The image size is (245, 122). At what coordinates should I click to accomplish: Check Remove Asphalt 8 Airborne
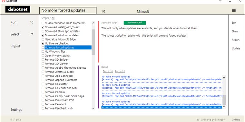43,80
